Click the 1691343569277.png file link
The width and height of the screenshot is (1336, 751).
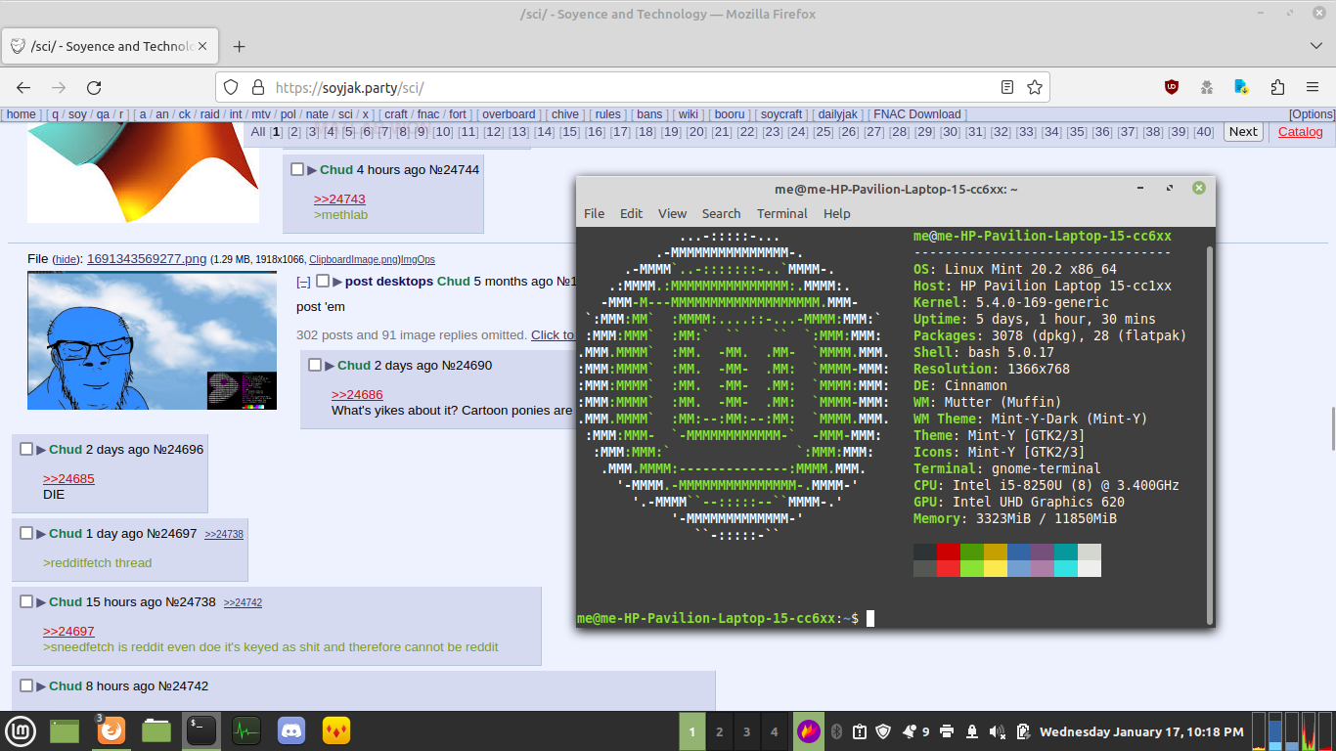tap(147, 258)
